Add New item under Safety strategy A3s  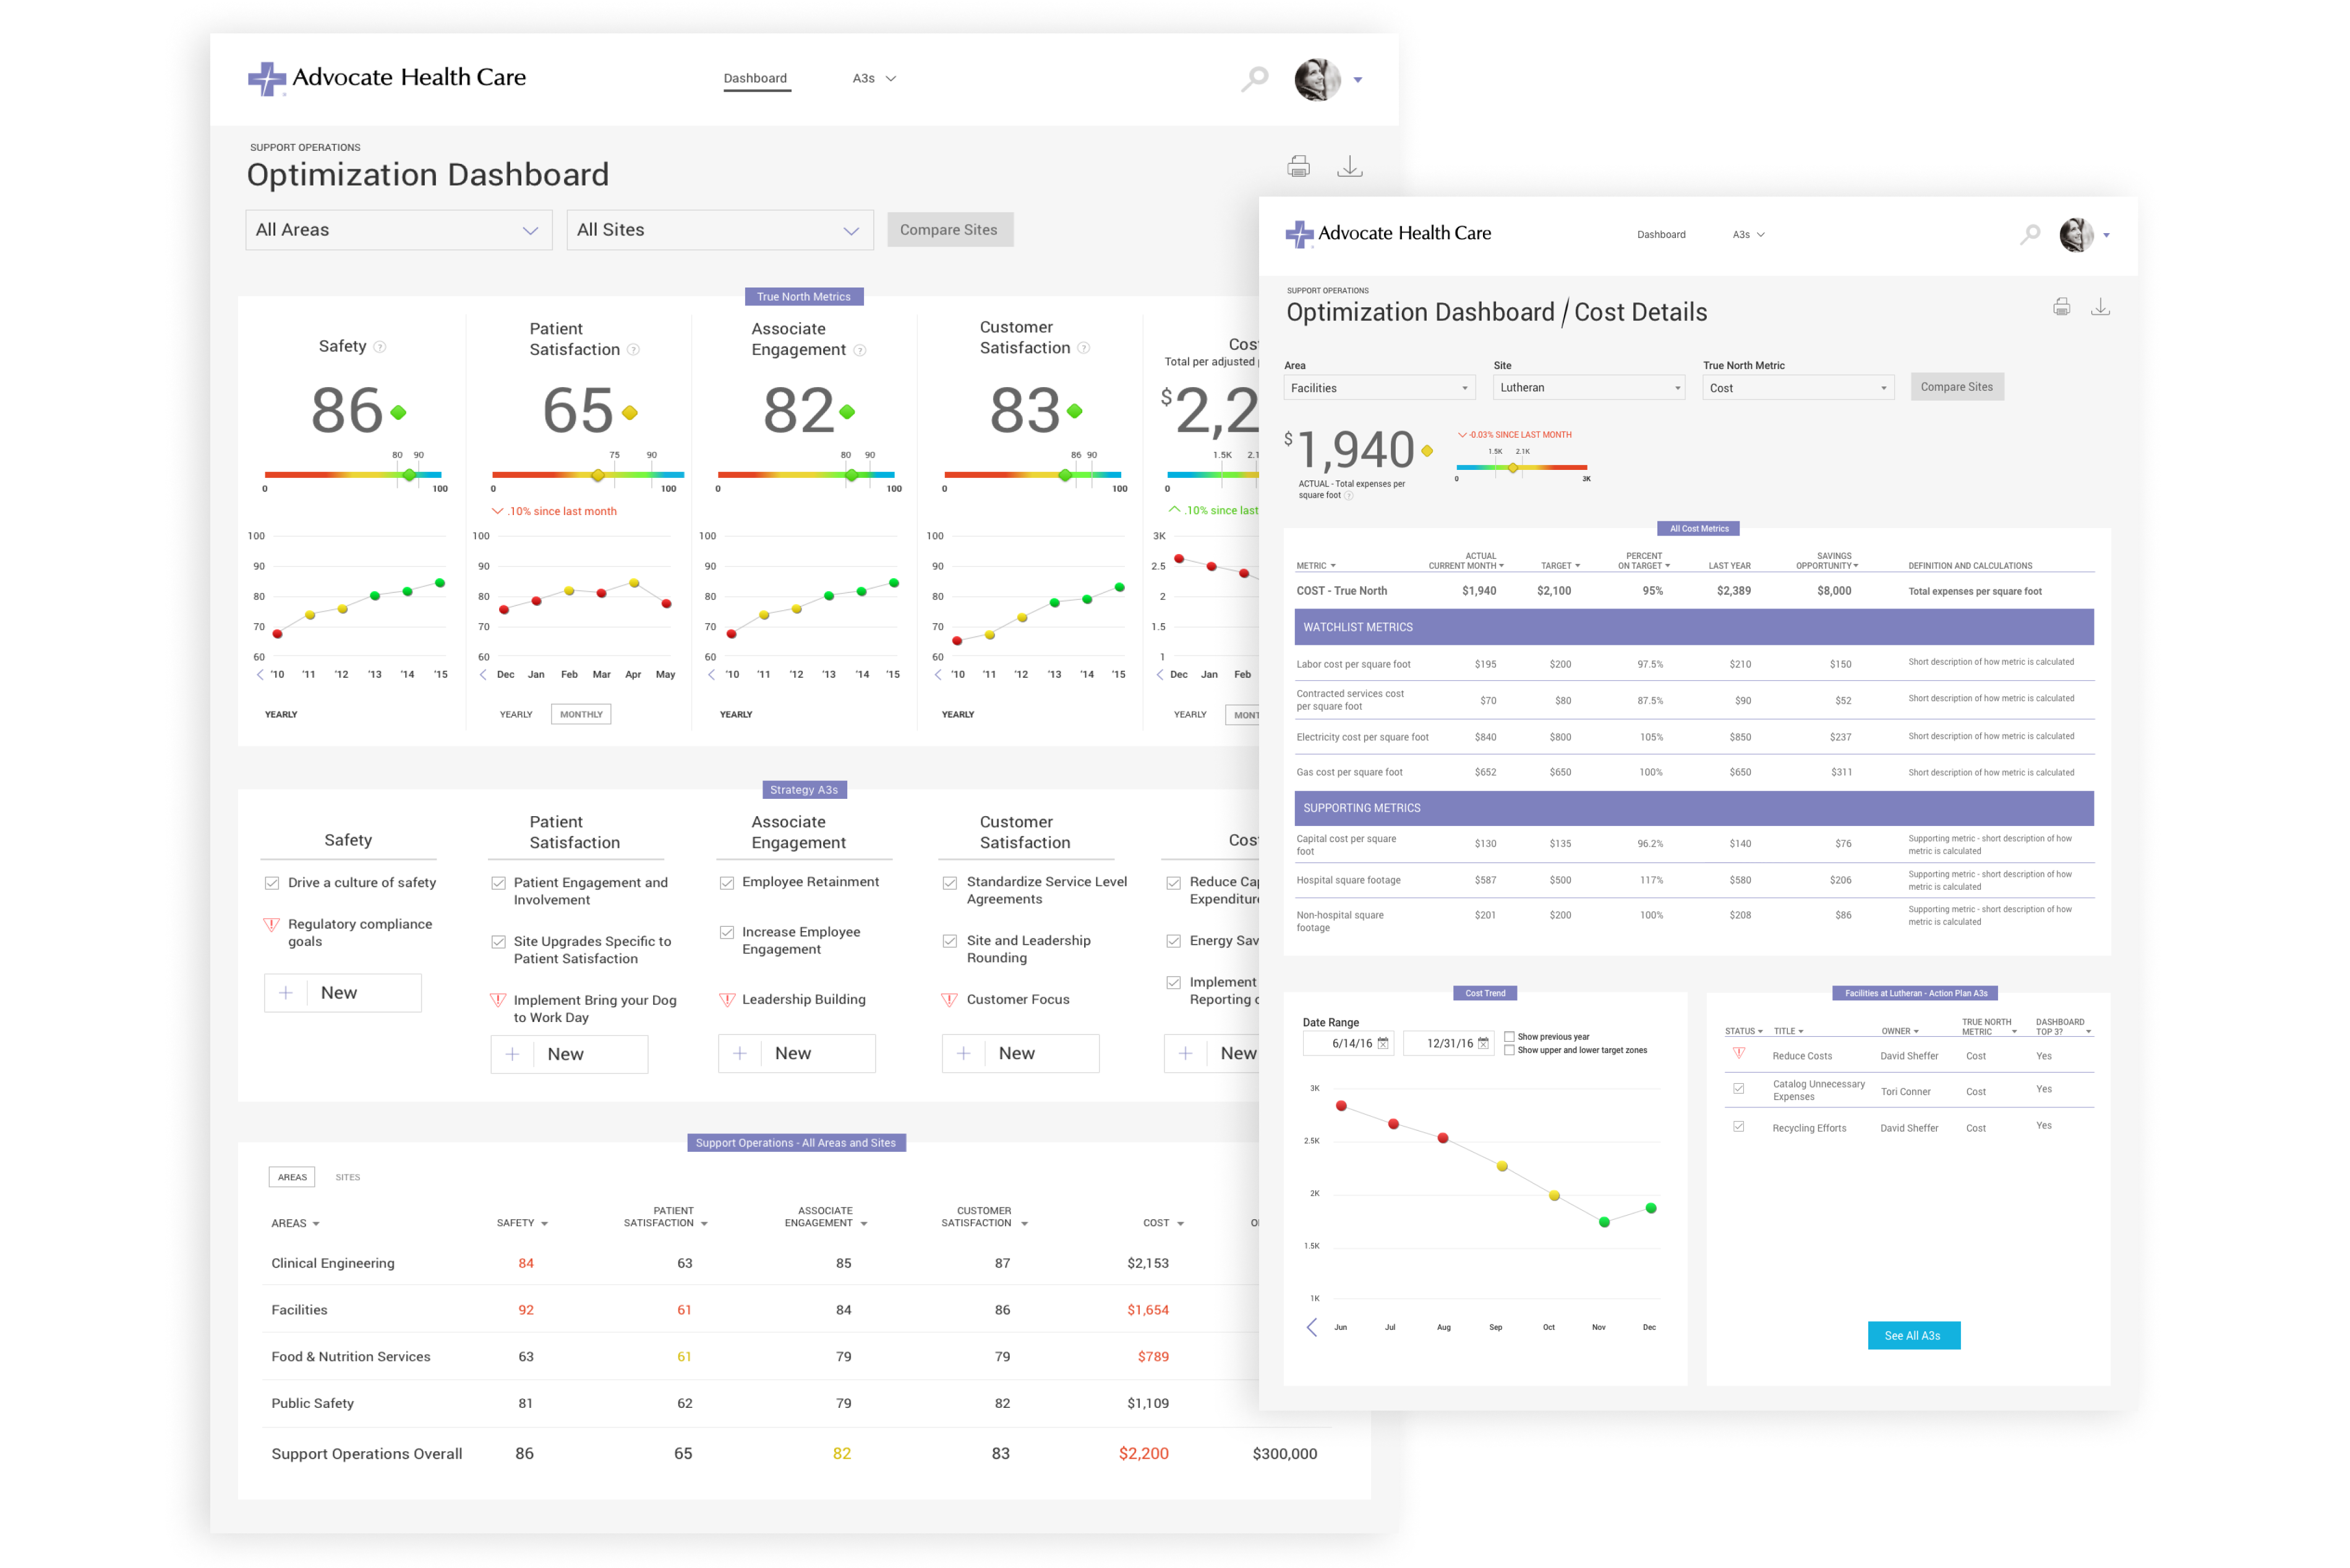tap(342, 993)
